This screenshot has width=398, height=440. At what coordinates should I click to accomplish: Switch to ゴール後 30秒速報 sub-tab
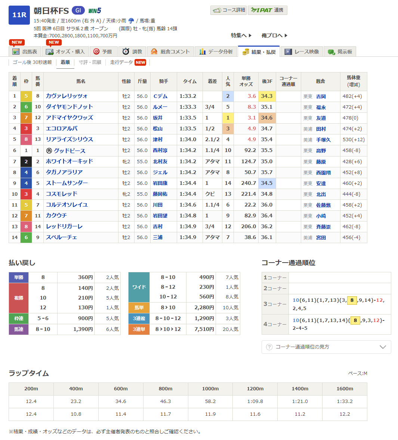[32, 62]
